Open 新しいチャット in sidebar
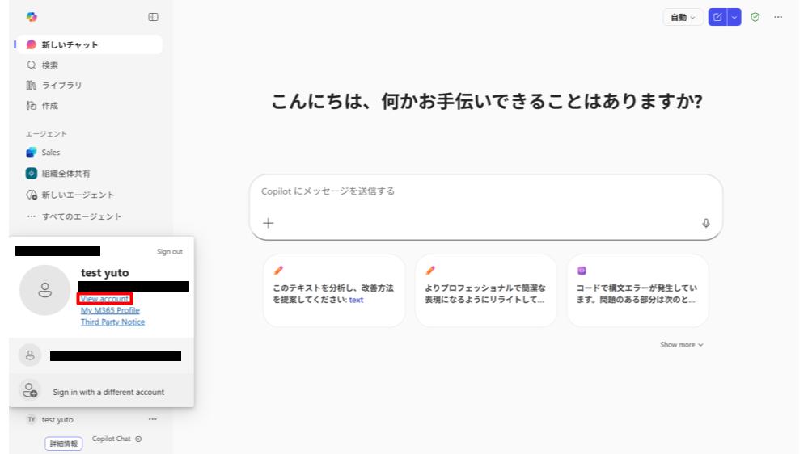 pyautogui.click(x=89, y=44)
